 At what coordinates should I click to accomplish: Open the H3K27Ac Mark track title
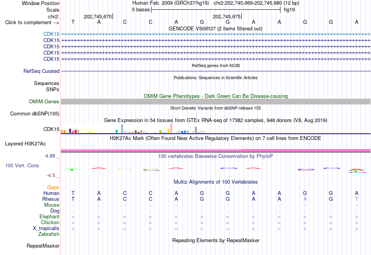pos(215,138)
